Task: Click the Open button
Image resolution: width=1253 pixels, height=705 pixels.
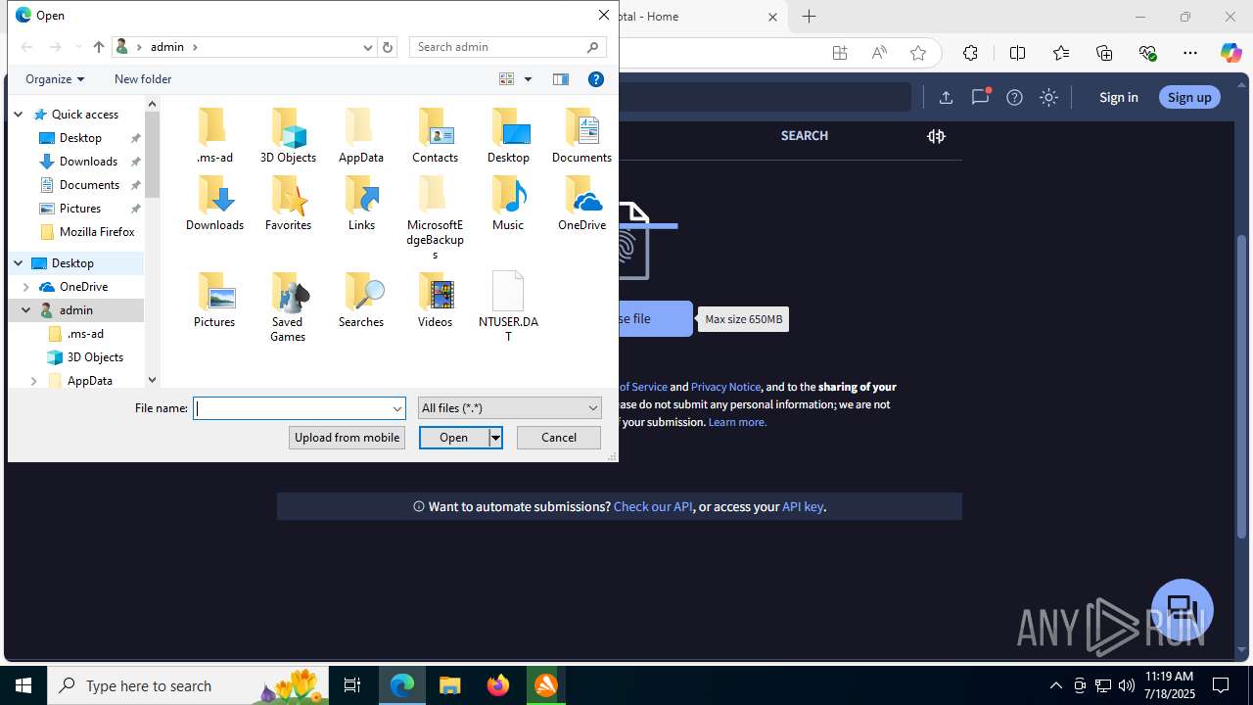Action: (x=454, y=438)
